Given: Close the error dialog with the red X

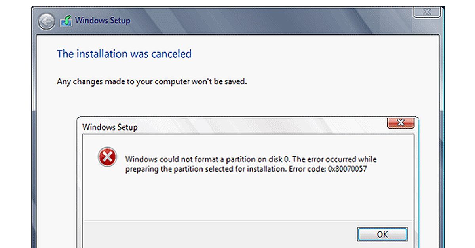Looking at the screenshot, I should point(400,123).
